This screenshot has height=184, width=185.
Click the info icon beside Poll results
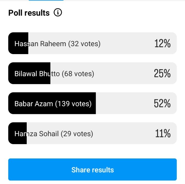[x=58, y=13]
